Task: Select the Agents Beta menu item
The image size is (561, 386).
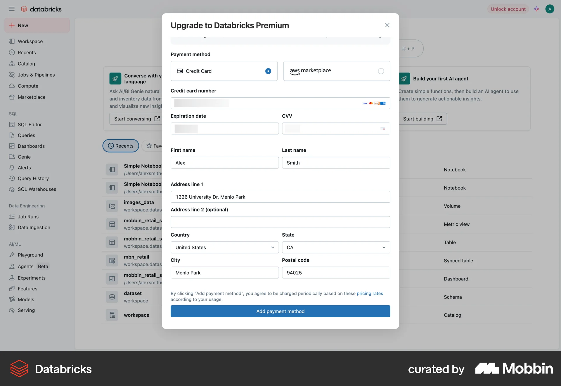Action: (x=28, y=266)
